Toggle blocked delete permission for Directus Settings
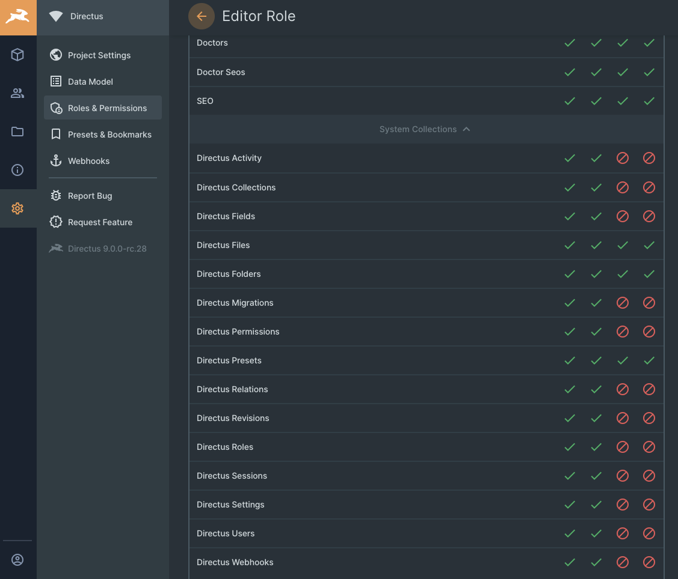Viewport: 678px width, 579px height. click(649, 505)
